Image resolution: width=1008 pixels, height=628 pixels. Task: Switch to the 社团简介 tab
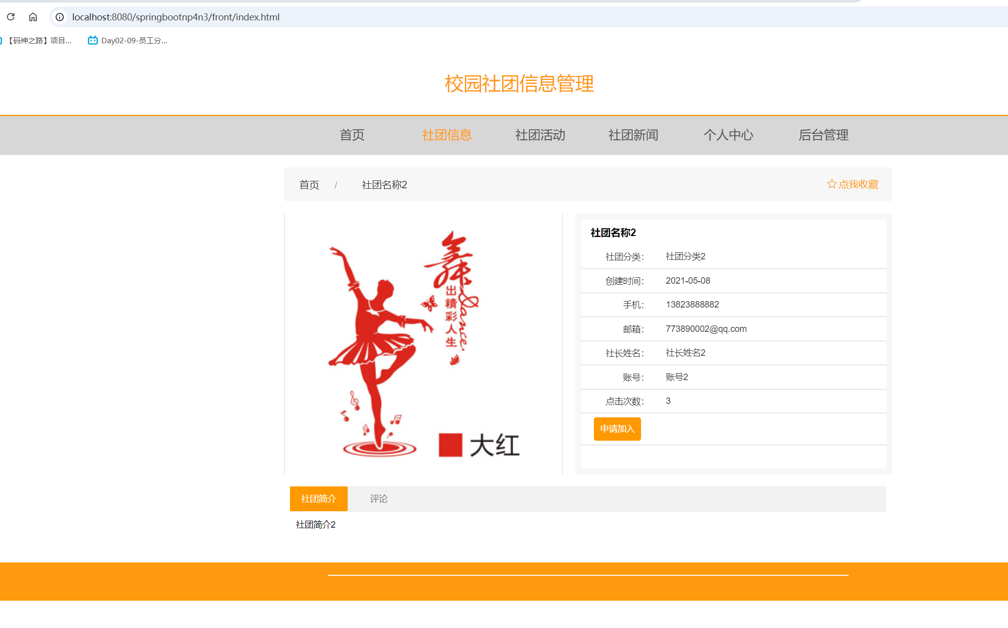[x=318, y=499]
